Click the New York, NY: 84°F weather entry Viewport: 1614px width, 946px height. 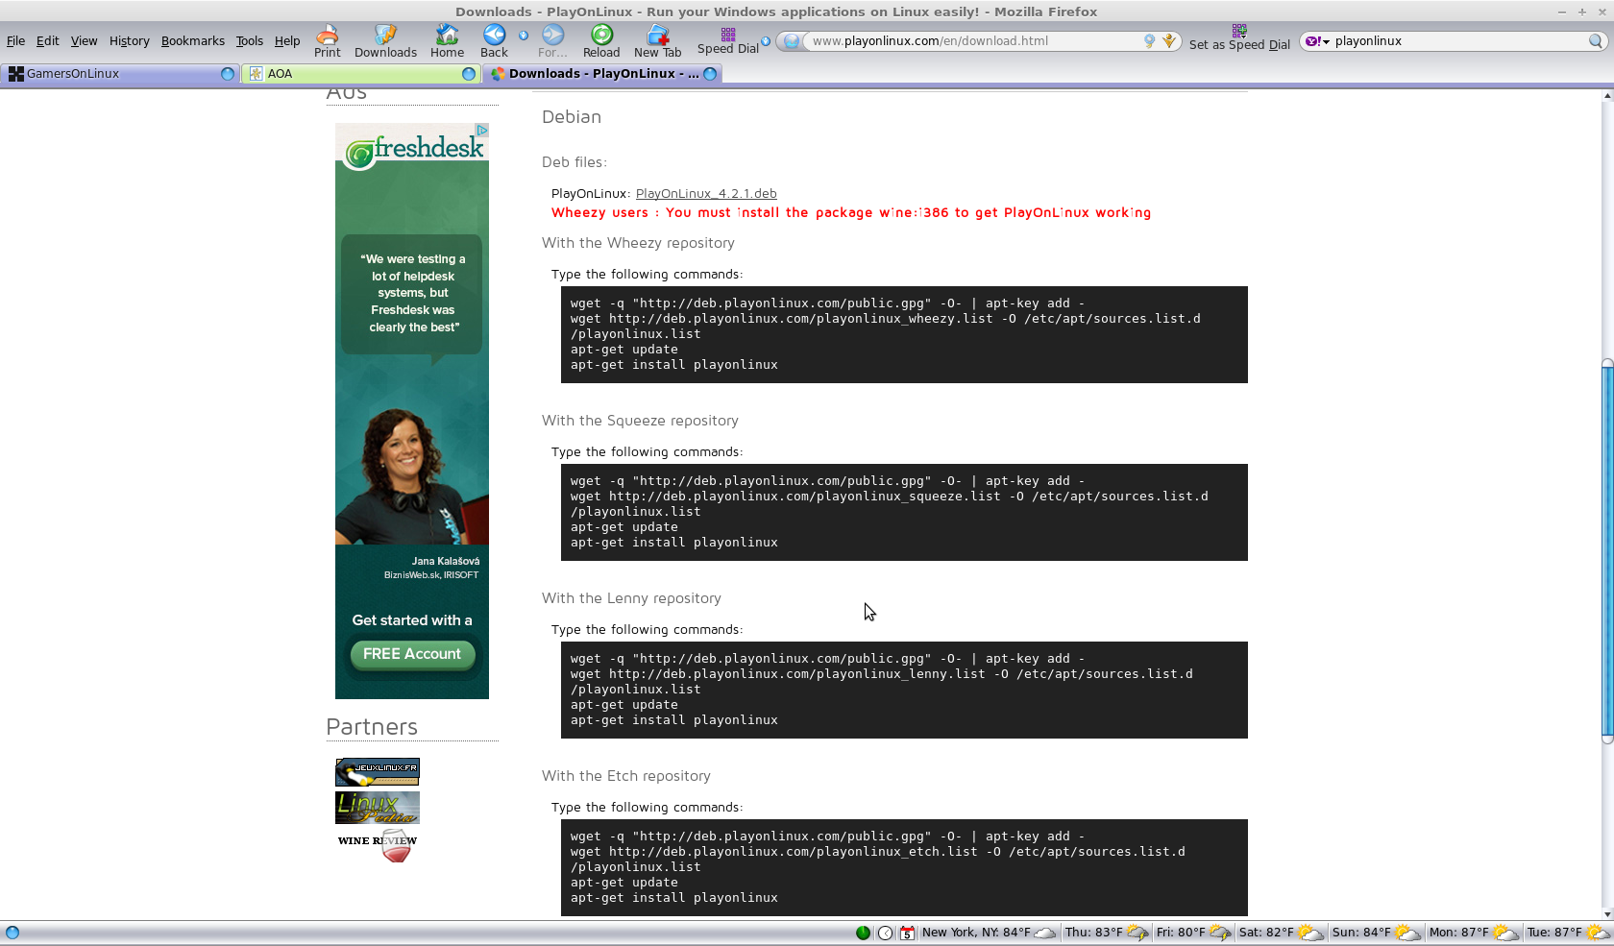[989, 933]
